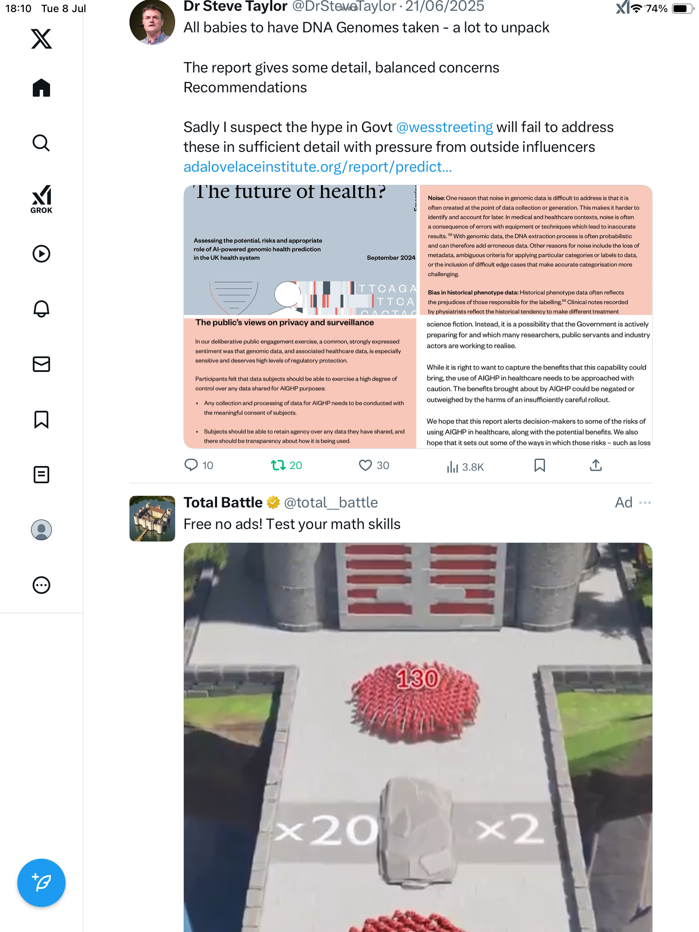Open options menu on Total Battle ad
The width and height of the screenshot is (699, 932).
pos(645,503)
